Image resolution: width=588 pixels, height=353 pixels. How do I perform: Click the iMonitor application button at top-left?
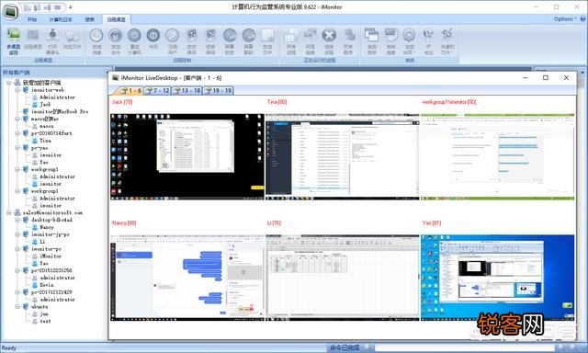click(10, 11)
